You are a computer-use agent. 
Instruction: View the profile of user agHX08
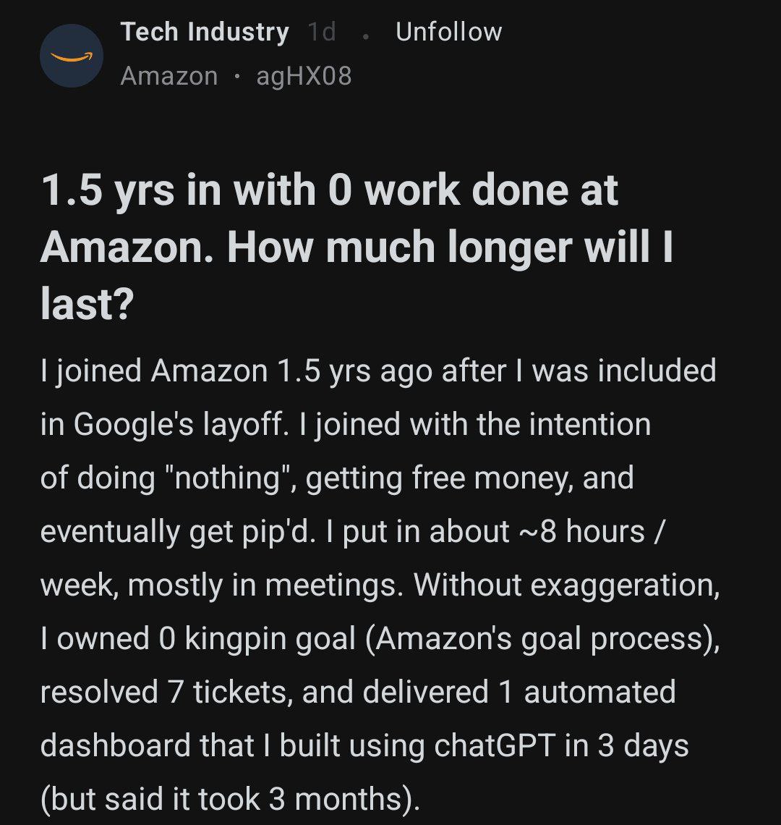pos(304,76)
